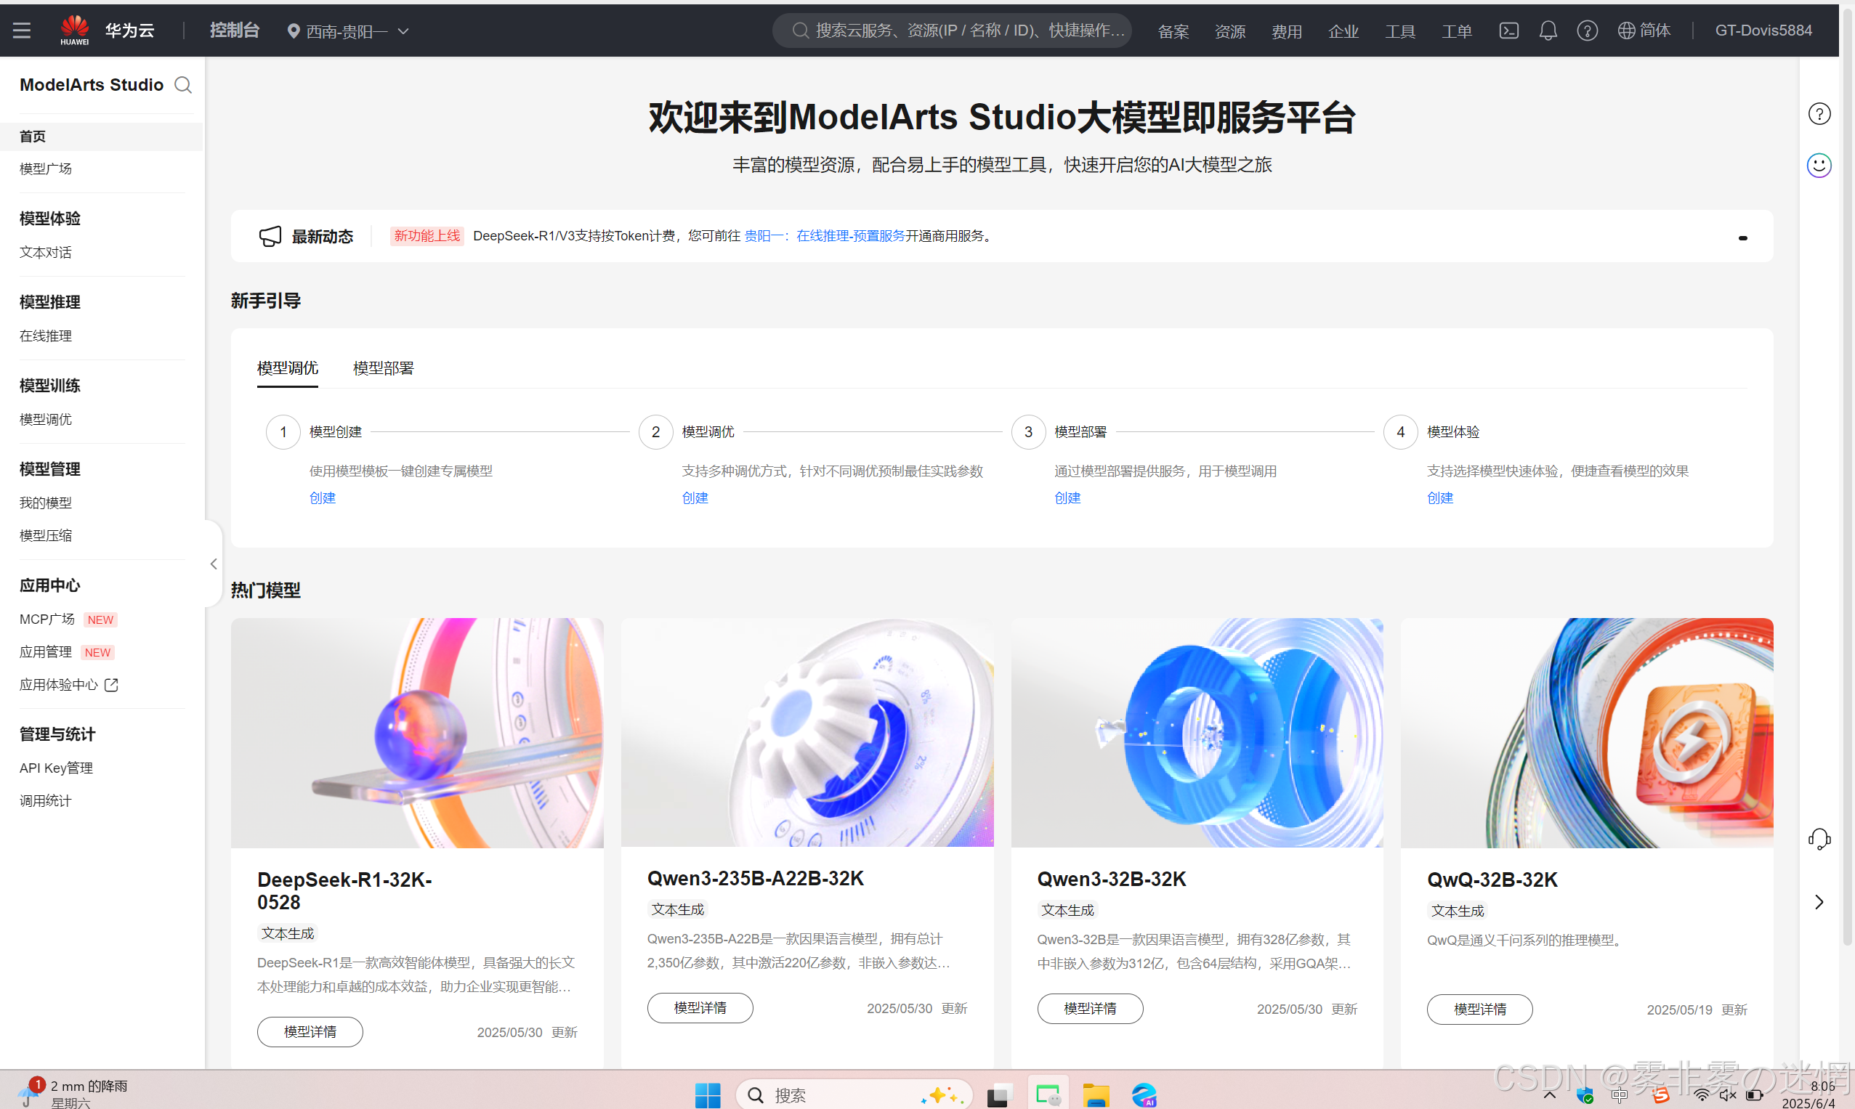Image resolution: width=1855 pixels, height=1109 pixels.
Task: Open 资源 in the top menu
Action: [1230, 31]
